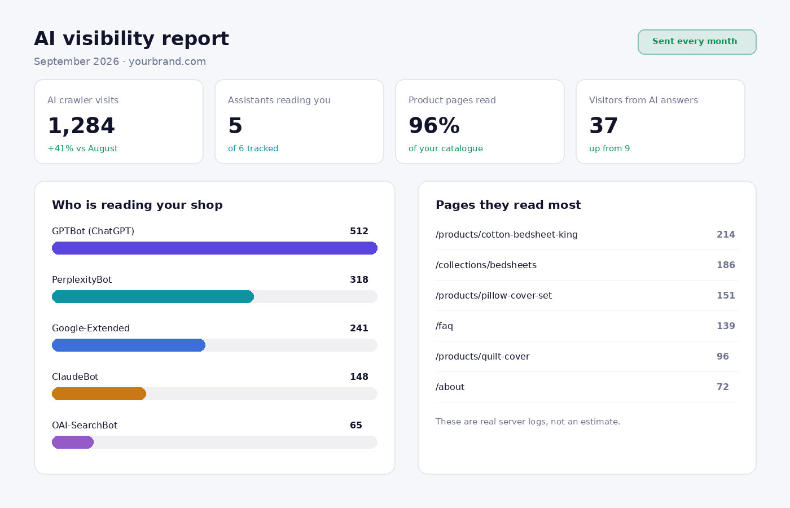Image resolution: width=790 pixels, height=508 pixels.
Task: Click the 186 count for /collections/bedsheets
Action: [726, 265]
